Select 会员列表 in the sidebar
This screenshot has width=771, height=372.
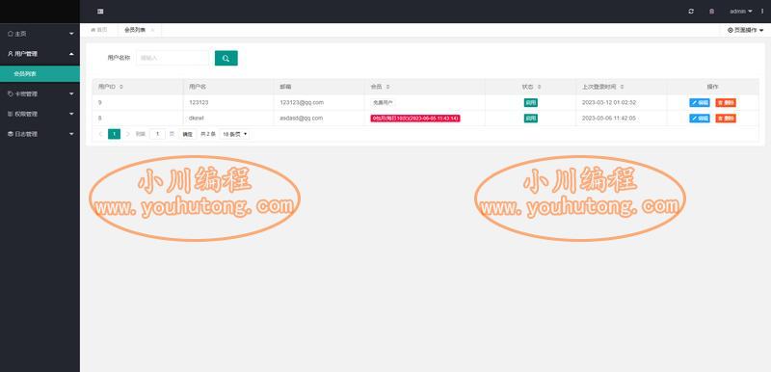(40, 73)
